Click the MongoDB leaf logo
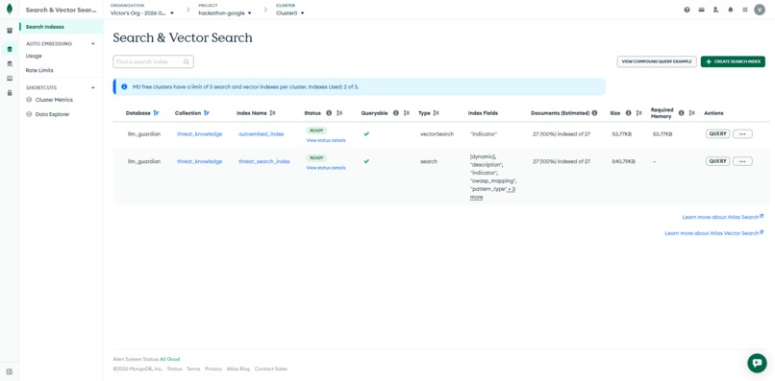 point(10,10)
